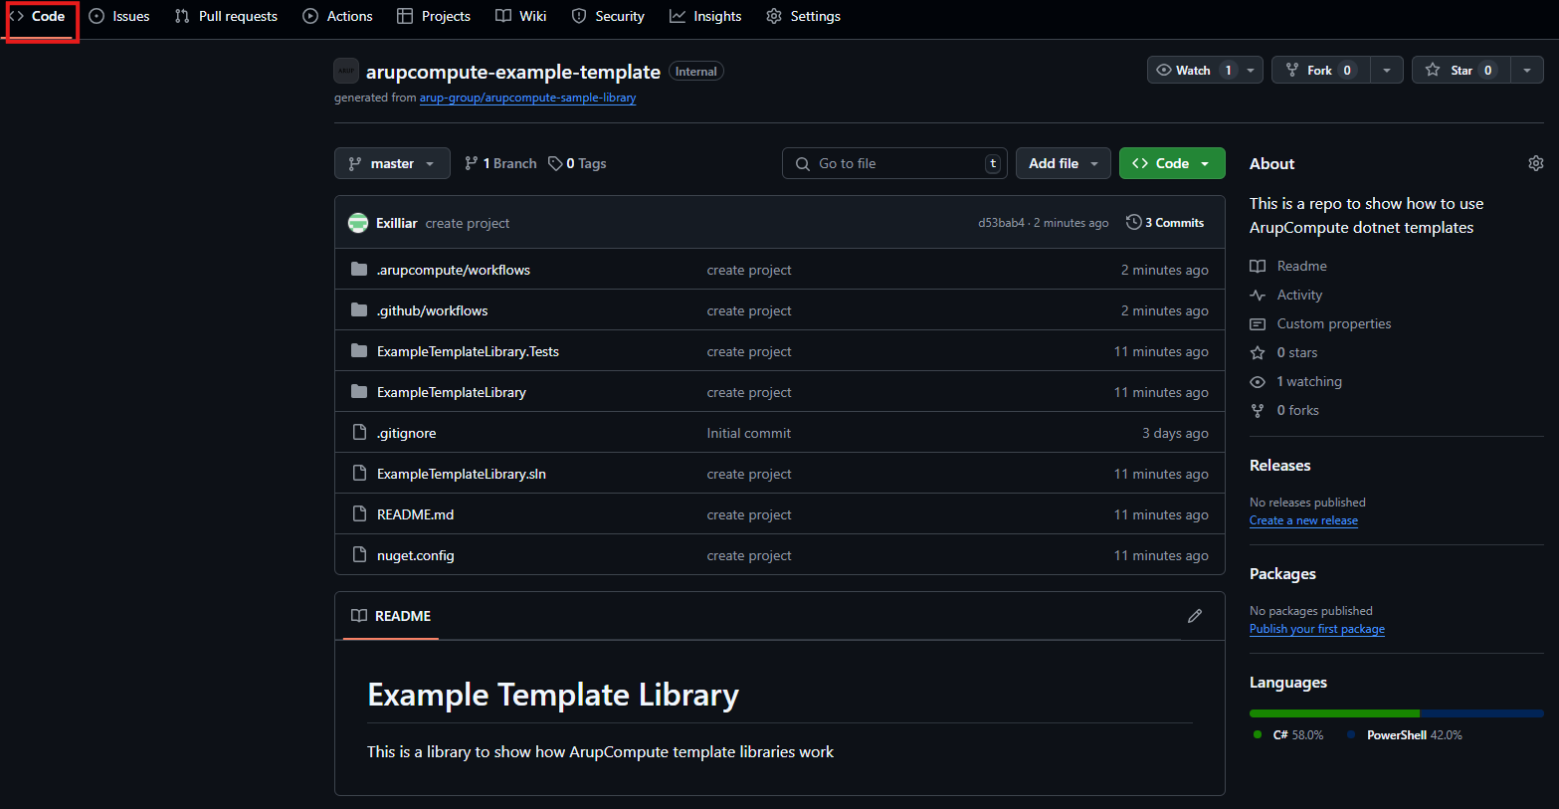
Task: Click file icon beside .gitignore
Action: [359, 433]
